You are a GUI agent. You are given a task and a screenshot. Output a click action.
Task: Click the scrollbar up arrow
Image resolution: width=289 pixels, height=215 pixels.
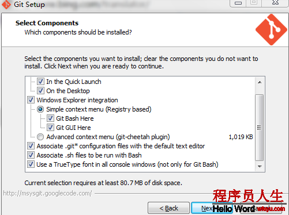(x=260, y=82)
